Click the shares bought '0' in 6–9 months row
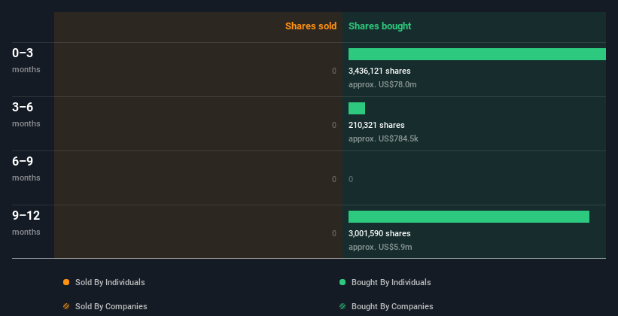Screen dimensions: 618x316 (x=351, y=179)
